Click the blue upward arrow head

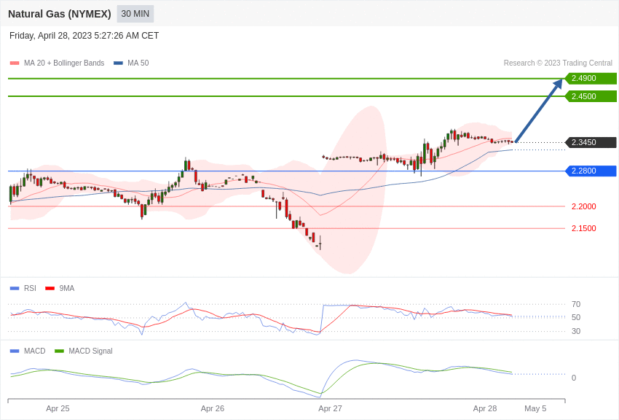pos(558,84)
